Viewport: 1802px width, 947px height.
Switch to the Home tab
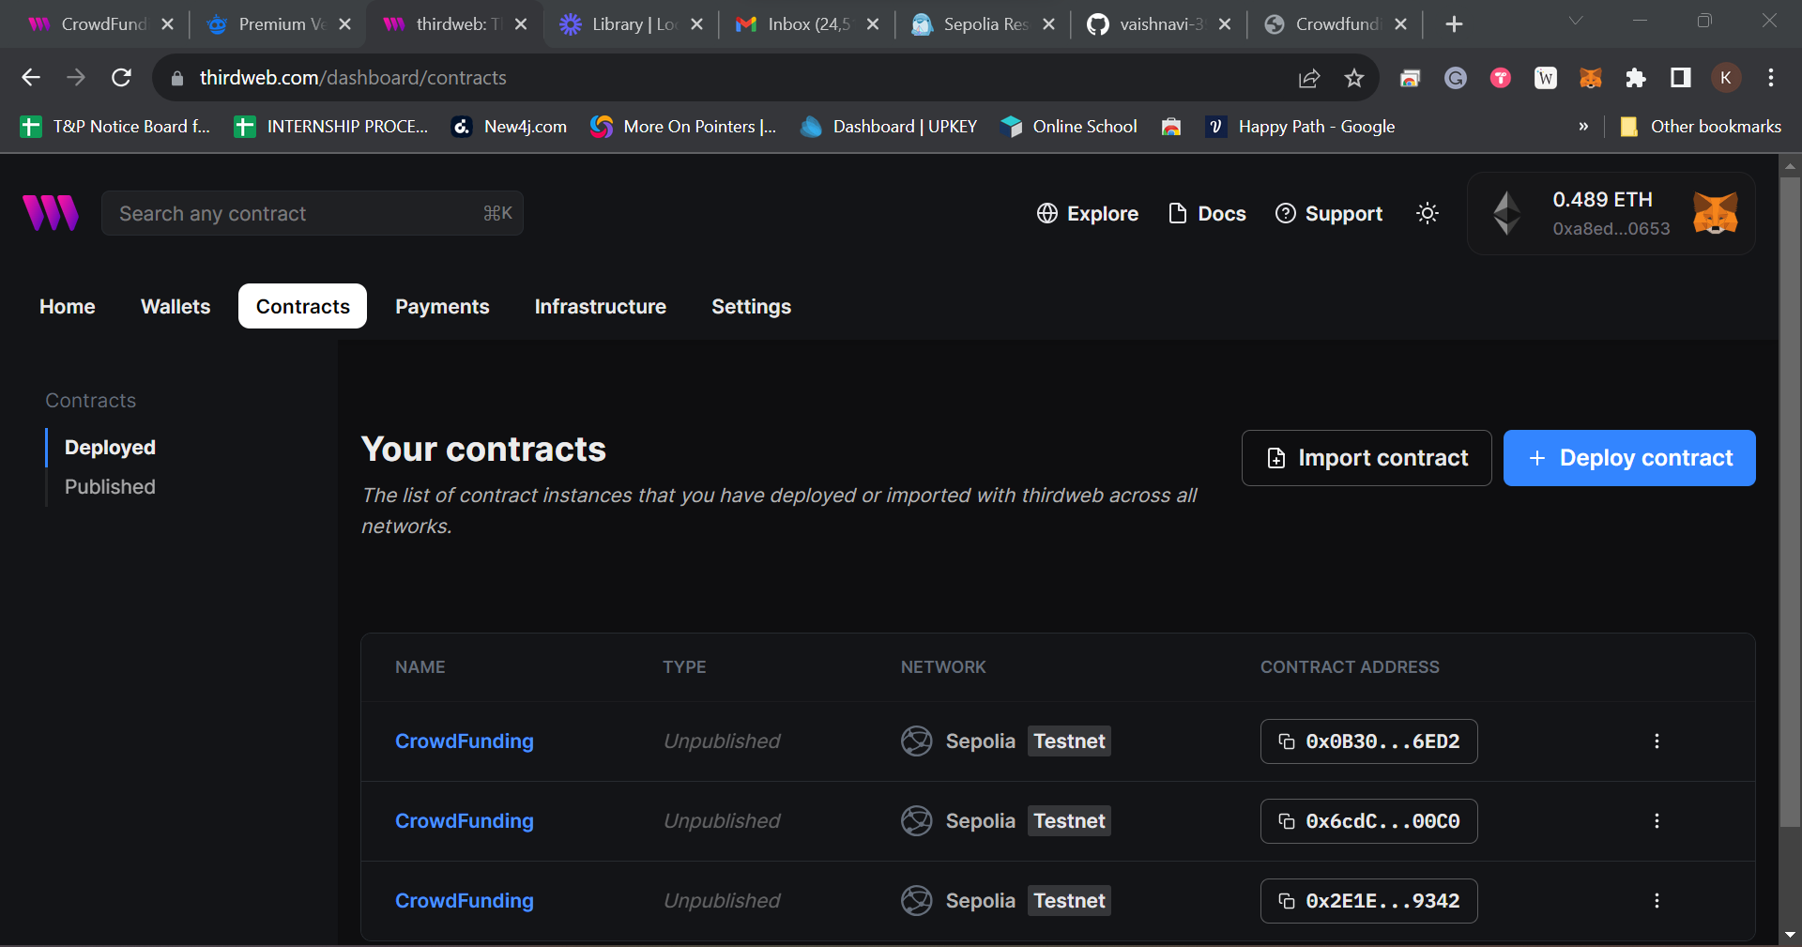(68, 306)
